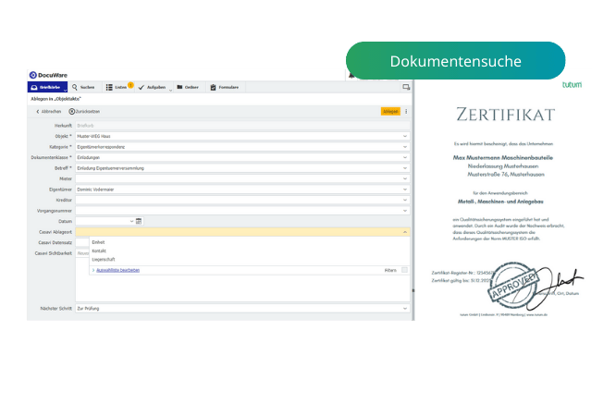
Task: Click the inbox tray icon in Briefkörbe
Action: pyautogui.click(x=34, y=87)
